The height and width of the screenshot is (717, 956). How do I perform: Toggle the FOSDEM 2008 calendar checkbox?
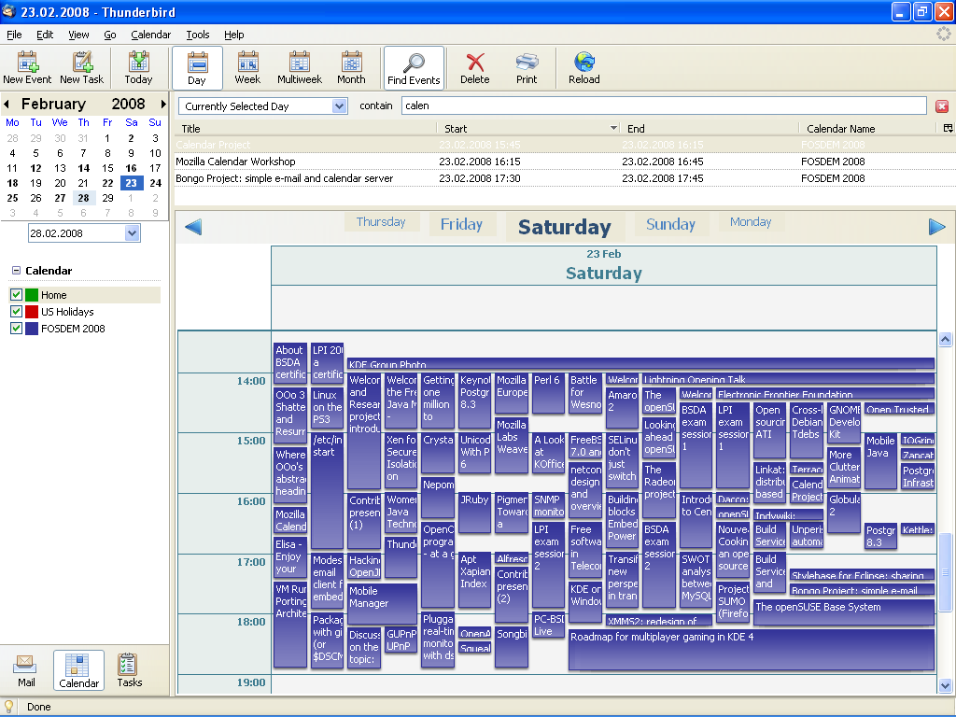coord(17,328)
